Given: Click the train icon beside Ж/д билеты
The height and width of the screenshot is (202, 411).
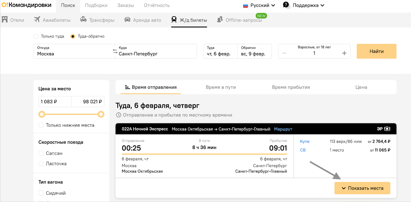Looking at the screenshot, I should pos(174,19).
